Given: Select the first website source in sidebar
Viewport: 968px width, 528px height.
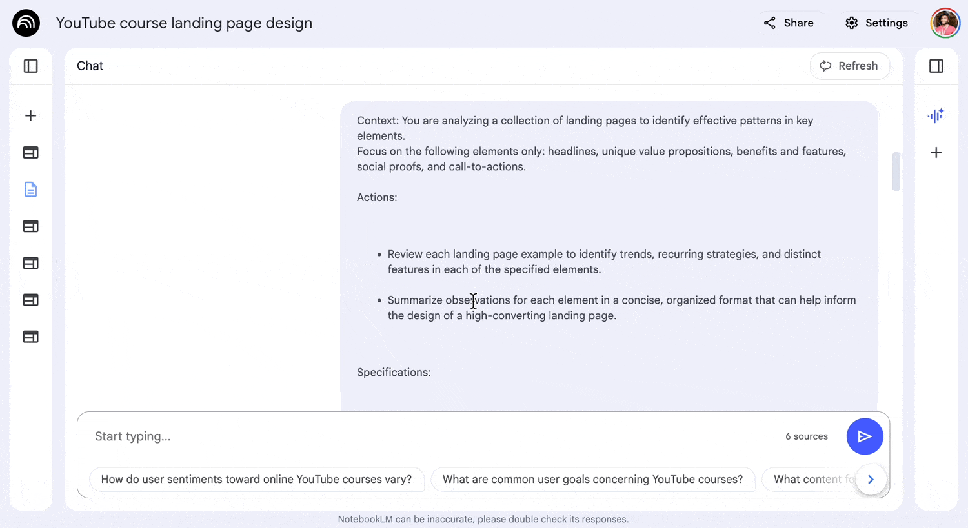Looking at the screenshot, I should coord(30,153).
